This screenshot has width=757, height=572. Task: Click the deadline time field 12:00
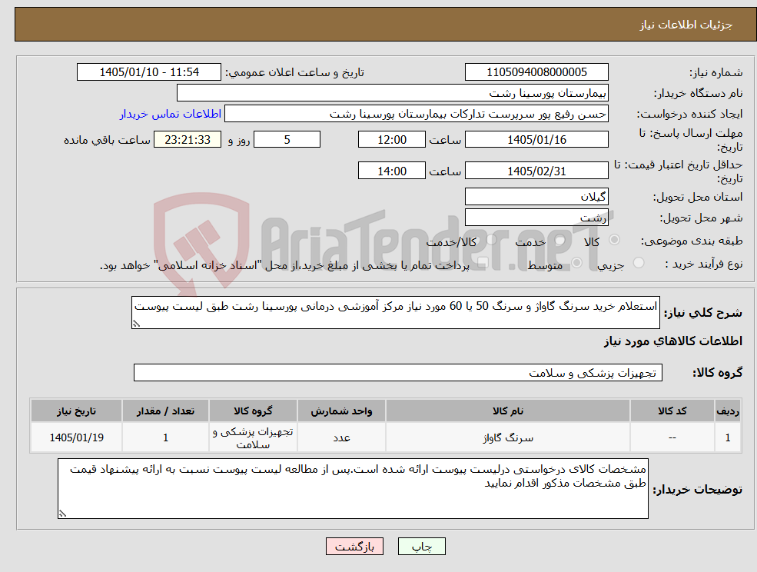click(x=391, y=140)
